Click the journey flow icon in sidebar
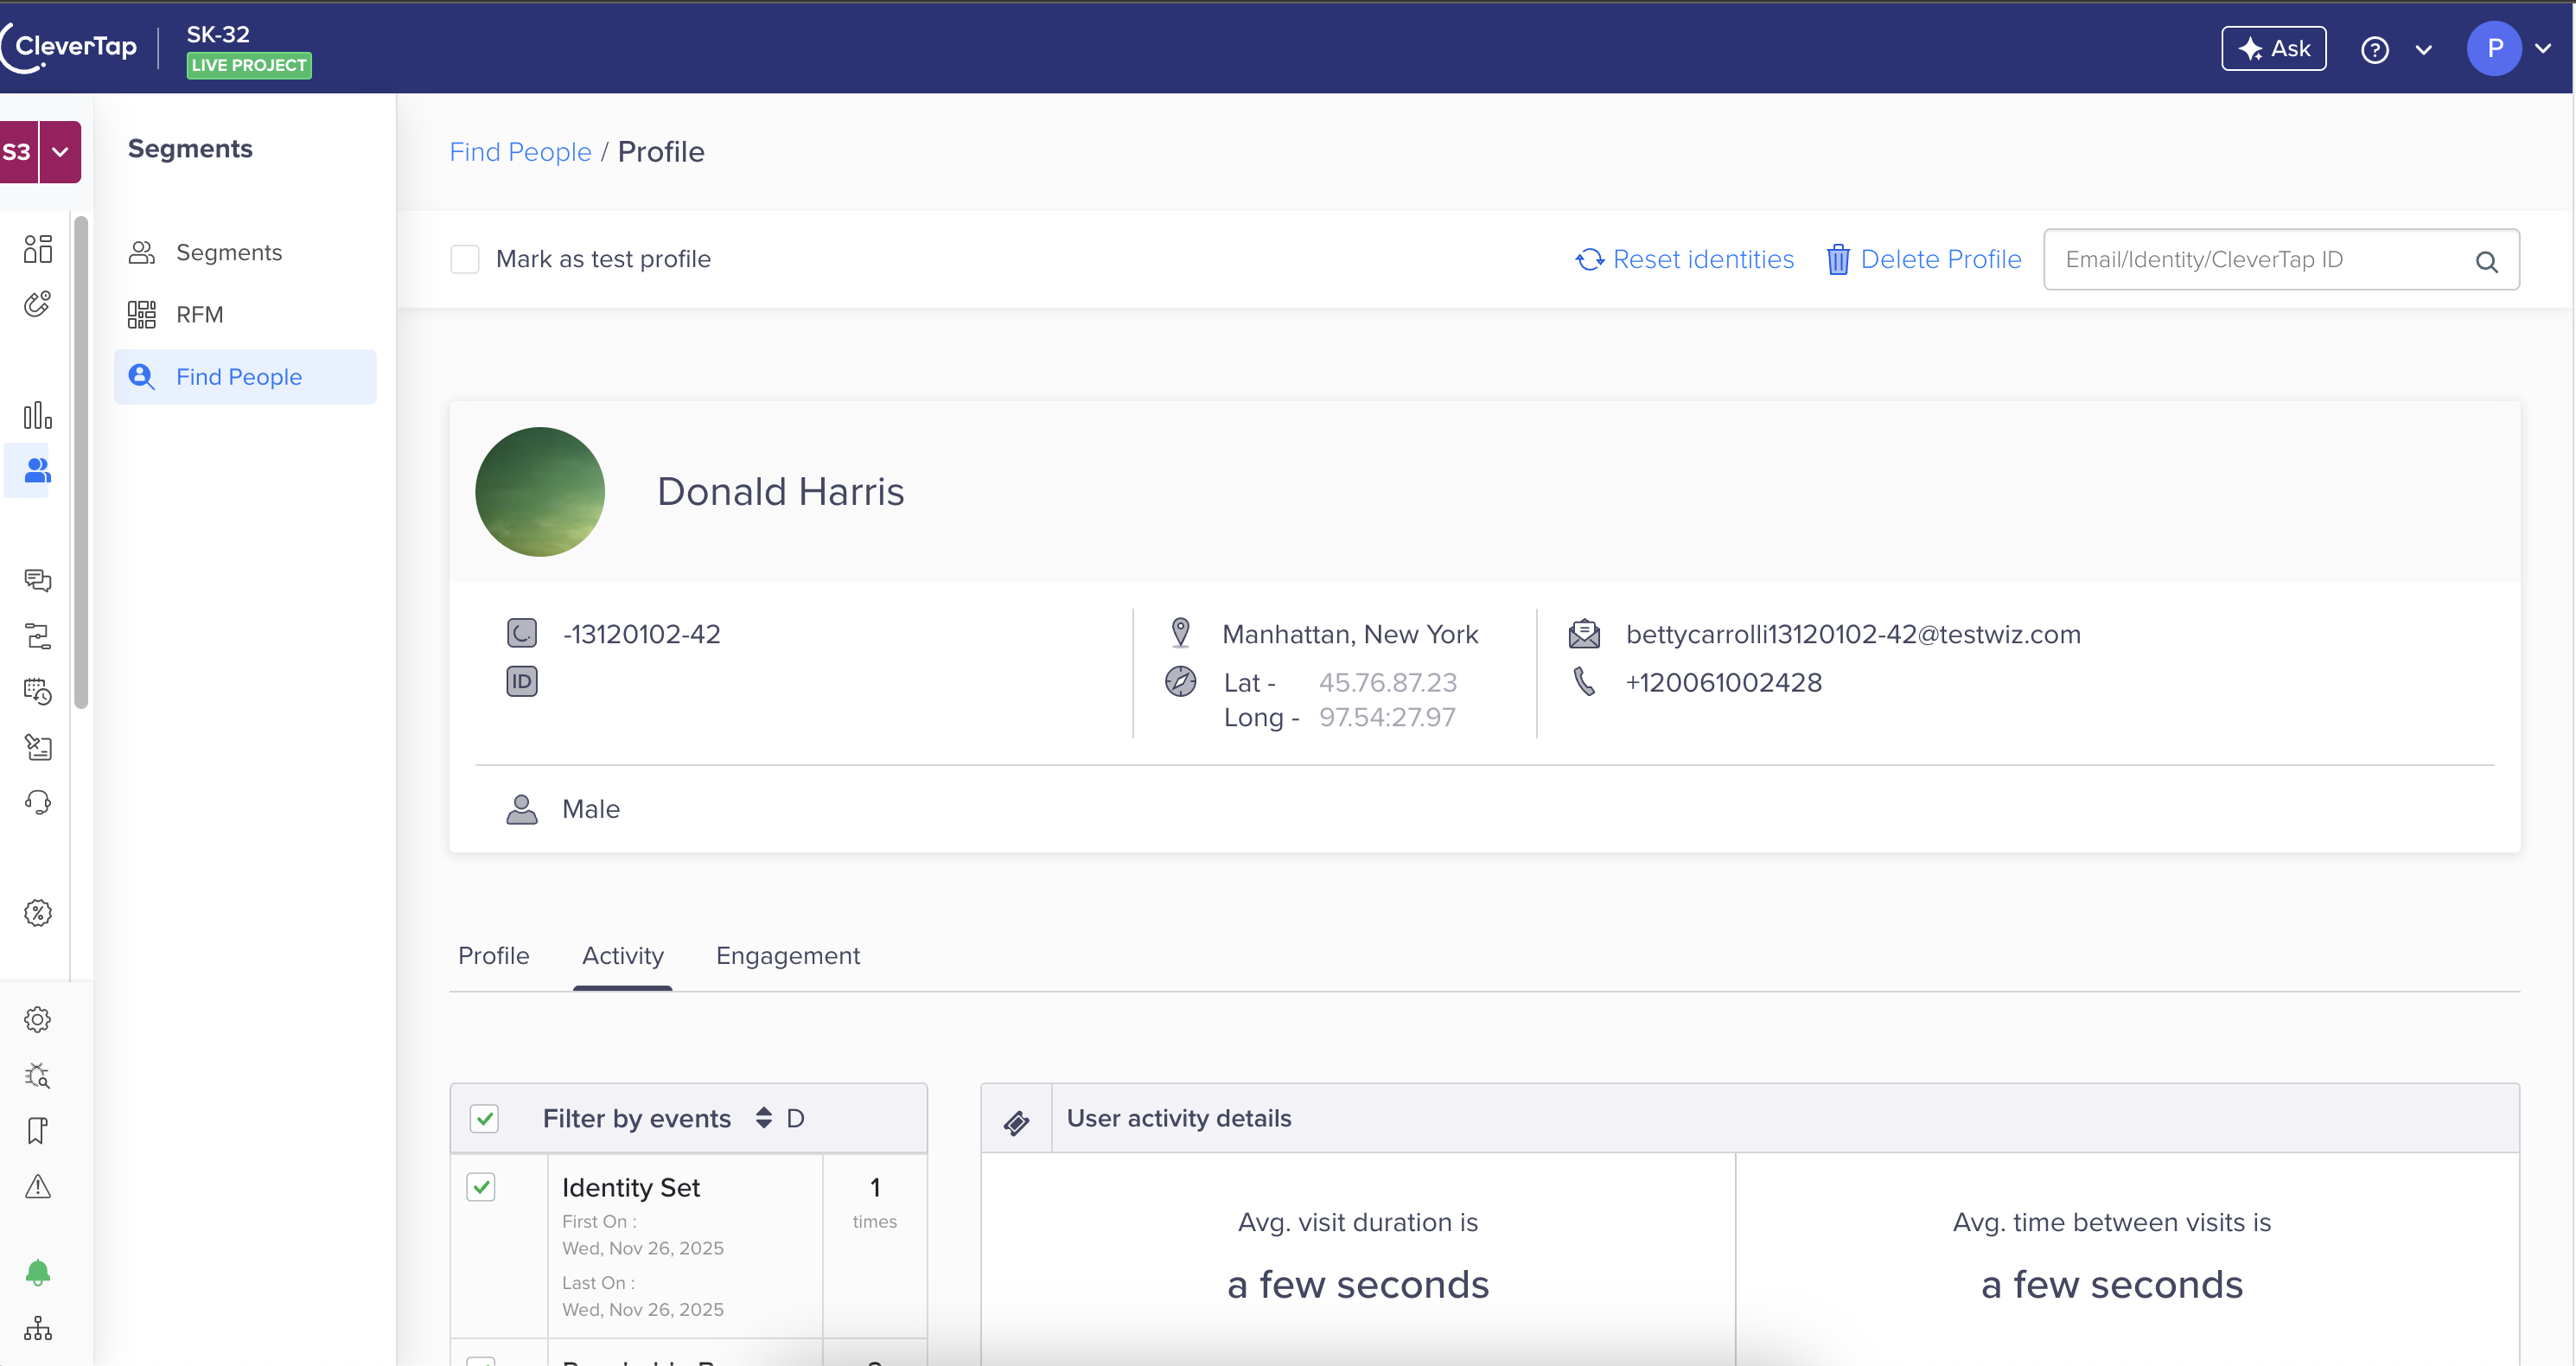Image resolution: width=2576 pixels, height=1366 pixels. tap(37, 636)
